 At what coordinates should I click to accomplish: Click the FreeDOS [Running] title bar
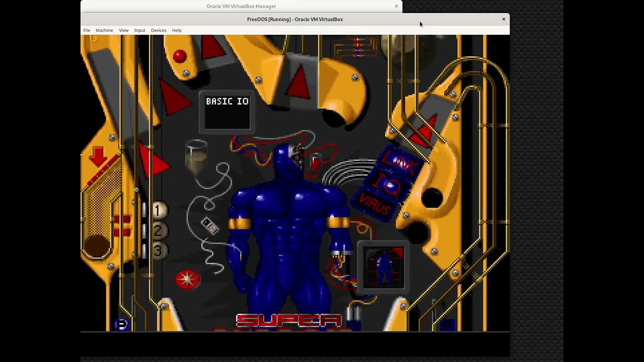[x=295, y=19]
